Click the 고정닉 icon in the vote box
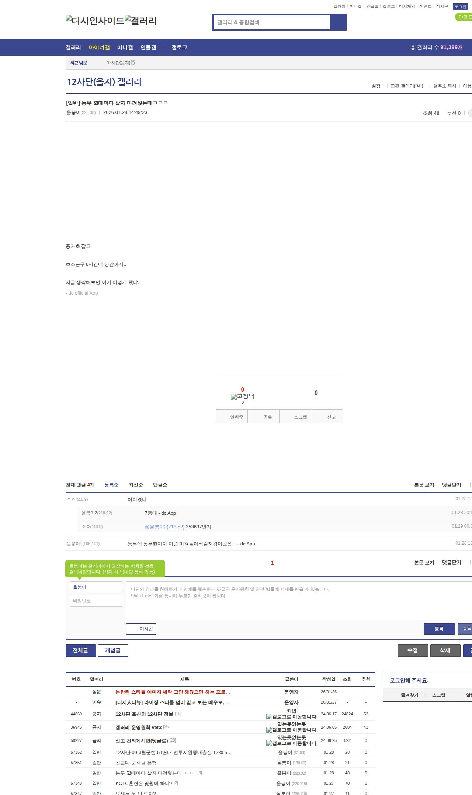 coord(242,396)
